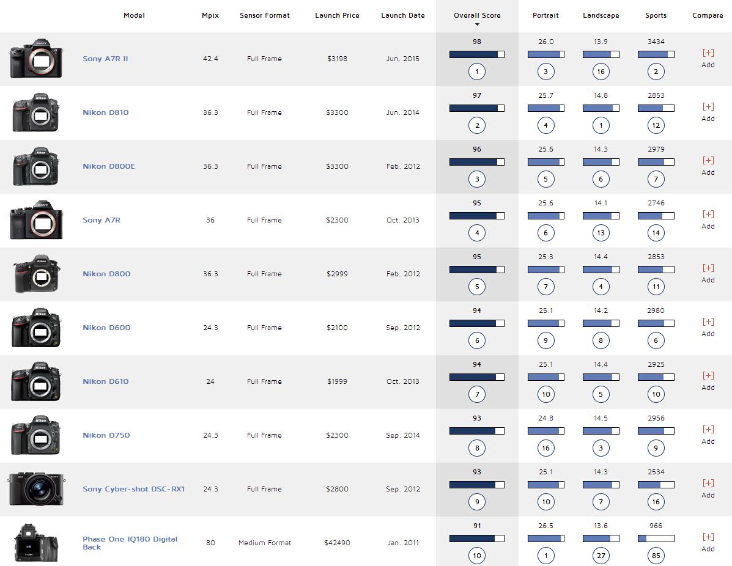Click the Nikon D810 camera image
The image size is (732, 566).
[x=37, y=112]
